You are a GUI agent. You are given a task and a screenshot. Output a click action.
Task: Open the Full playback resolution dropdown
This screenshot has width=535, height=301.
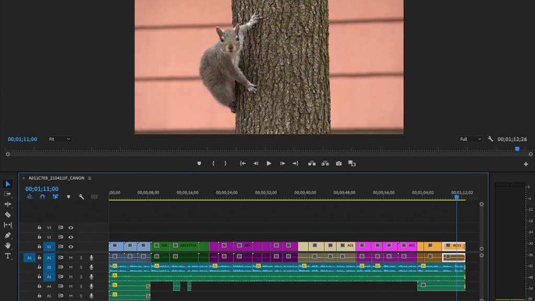click(x=470, y=139)
